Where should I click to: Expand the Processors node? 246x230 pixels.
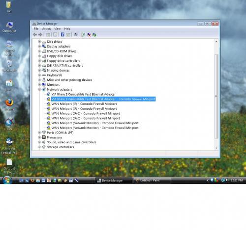click(x=39, y=137)
